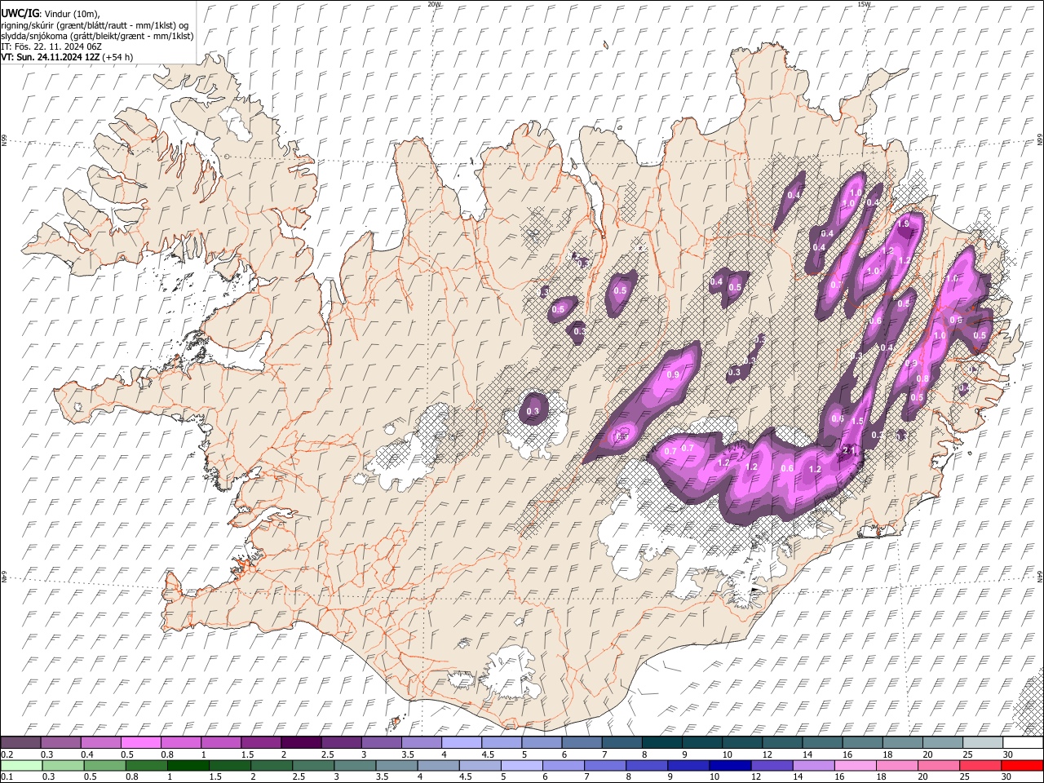The width and height of the screenshot is (1044, 783).
Task: Click the '1.9' snowfall value on the map
Action: (903, 223)
